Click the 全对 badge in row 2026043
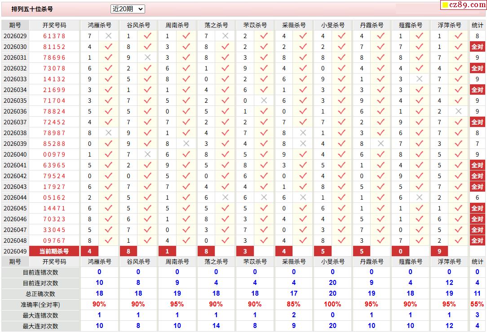This screenshot has width=487, height=332. [478, 187]
